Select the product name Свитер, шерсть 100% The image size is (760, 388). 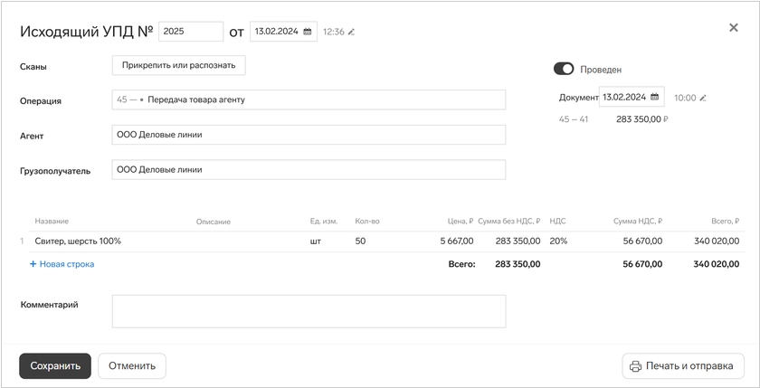[78, 241]
